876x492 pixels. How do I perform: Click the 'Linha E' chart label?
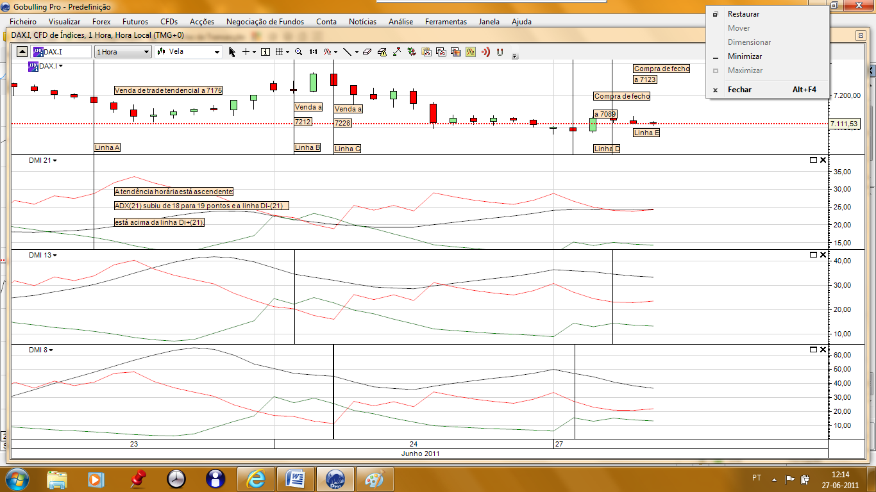646,133
